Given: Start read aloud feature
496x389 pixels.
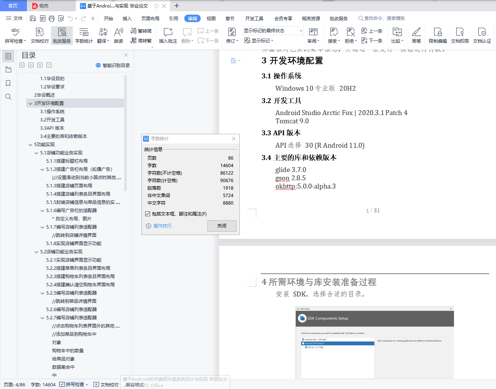Looking at the screenshot, I should coord(119,36).
